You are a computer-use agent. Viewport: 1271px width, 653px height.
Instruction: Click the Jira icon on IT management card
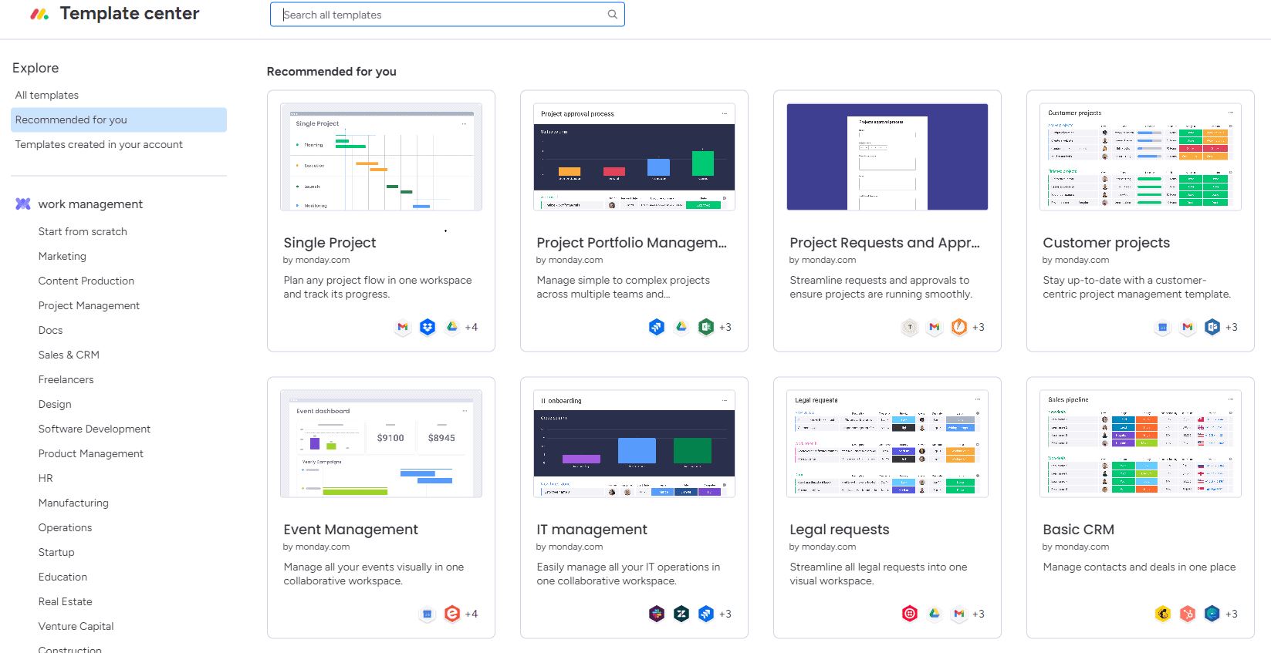tap(706, 614)
